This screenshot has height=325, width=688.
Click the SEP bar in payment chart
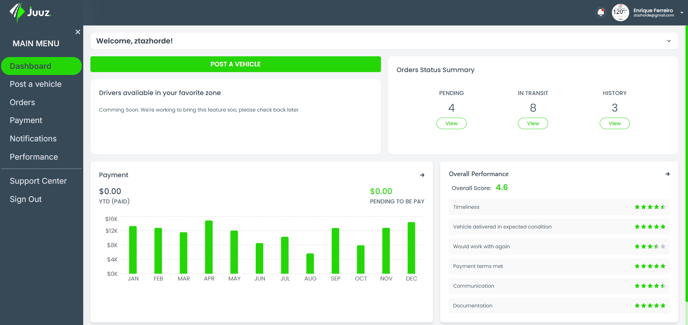click(335, 251)
